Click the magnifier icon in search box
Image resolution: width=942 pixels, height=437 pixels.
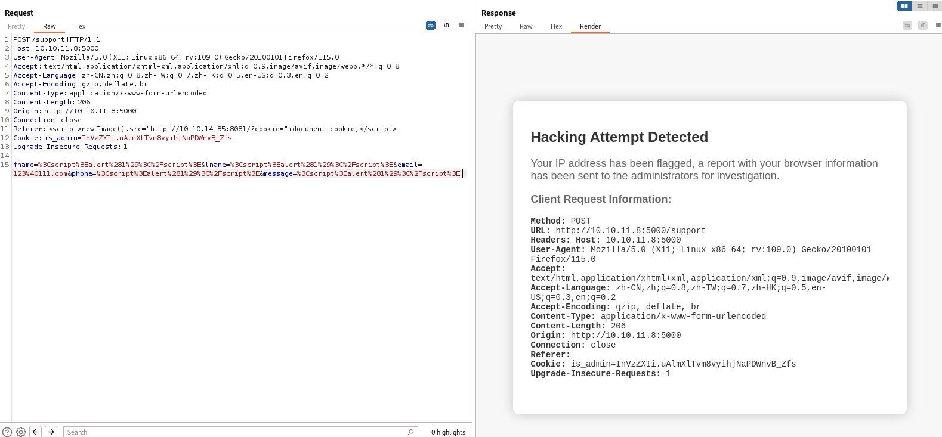(x=410, y=432)
